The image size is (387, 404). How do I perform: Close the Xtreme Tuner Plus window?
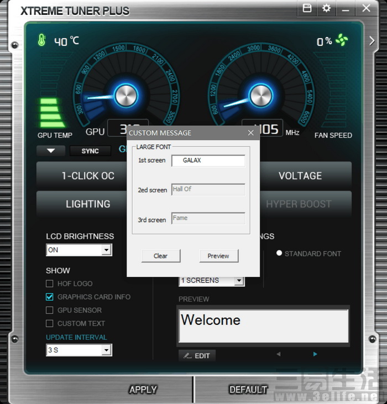pyautogui.click(x=366, y=8)
